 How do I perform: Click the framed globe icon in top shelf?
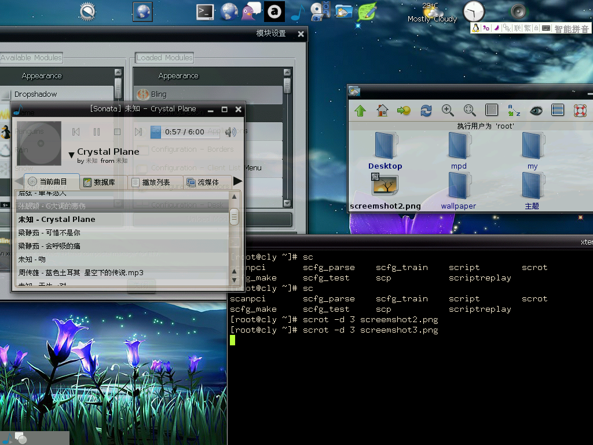pyautogui.click(x=143, y=12)
